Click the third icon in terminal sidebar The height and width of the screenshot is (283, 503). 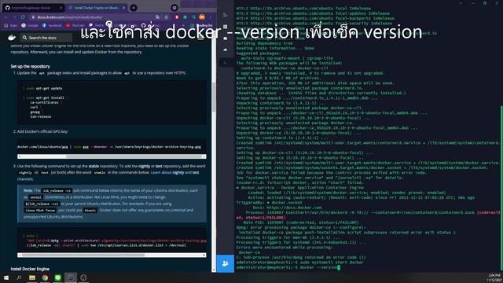(x=226, y=39)
